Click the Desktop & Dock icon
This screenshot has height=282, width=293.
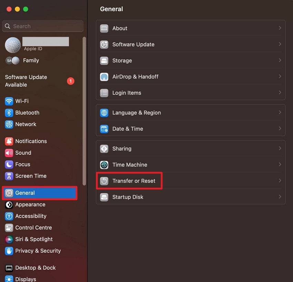[9, 268]
